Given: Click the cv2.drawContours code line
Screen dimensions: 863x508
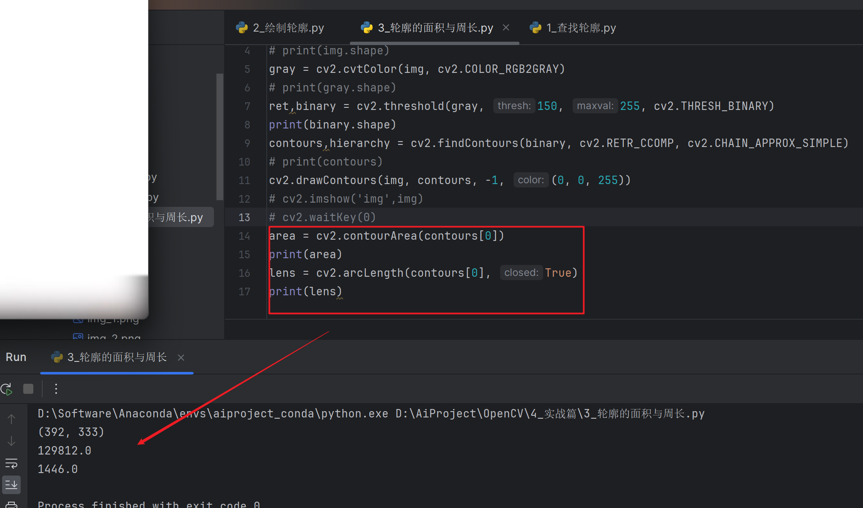Looking at the screenshot, I should click(450, 180).
